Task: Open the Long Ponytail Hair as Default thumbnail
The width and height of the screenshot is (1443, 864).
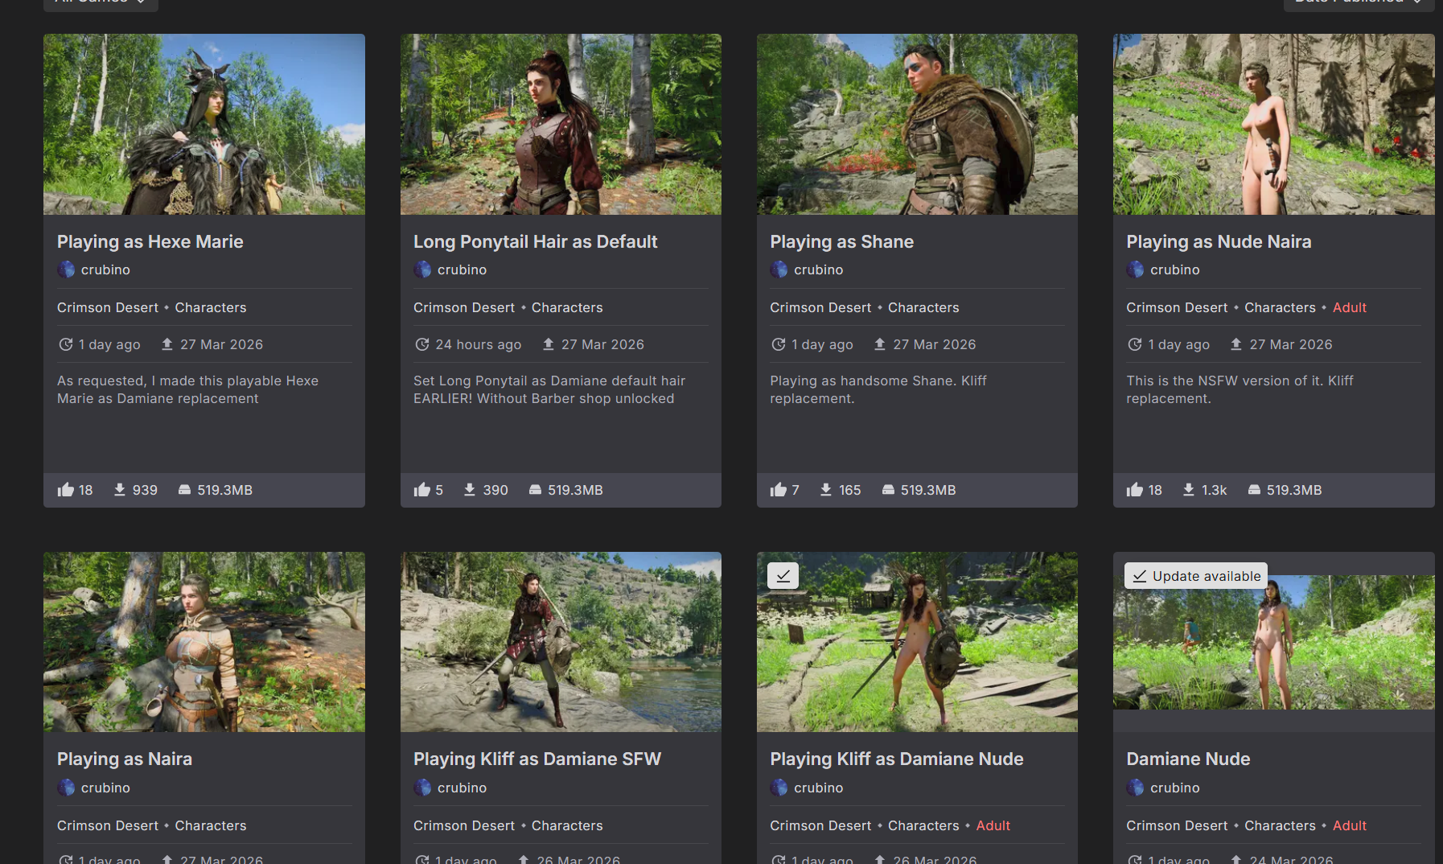Action: tap(561, 124)
